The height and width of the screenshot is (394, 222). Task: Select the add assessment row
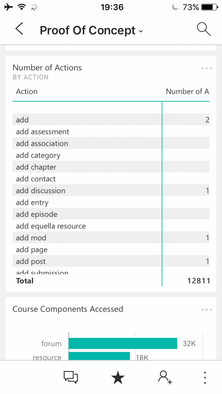(x=111, y=132)
